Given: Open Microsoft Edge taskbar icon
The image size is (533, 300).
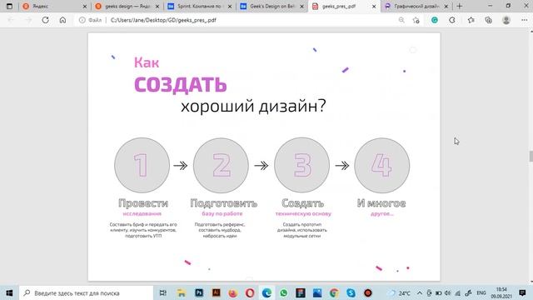Looking at the screenshot, I should point(266,292).
